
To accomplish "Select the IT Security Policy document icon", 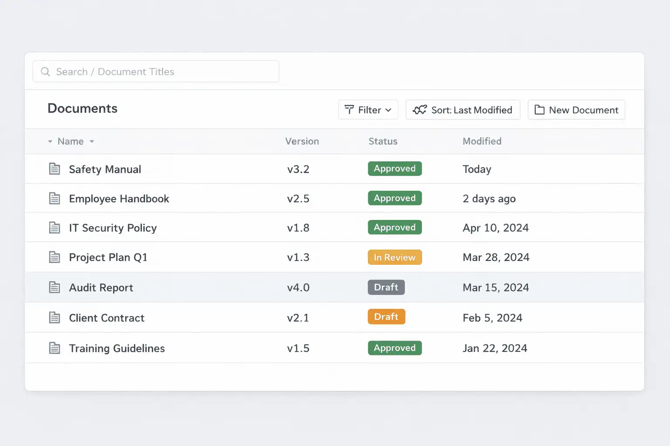I will [55, 228].
